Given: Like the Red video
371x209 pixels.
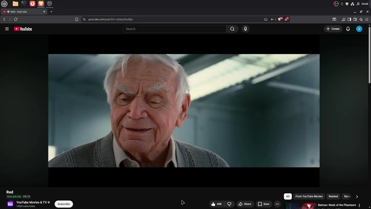Looking at the screenshot, I should 217,204.
